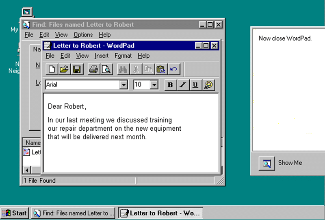Click the Copy icon in WordPad toolbar
Image resolution: width=325 pixels, height=220 pixels.
tap(148, 69)
